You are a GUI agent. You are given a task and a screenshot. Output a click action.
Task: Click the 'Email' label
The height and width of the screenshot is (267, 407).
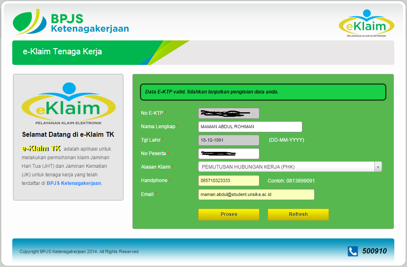point(147,194)
